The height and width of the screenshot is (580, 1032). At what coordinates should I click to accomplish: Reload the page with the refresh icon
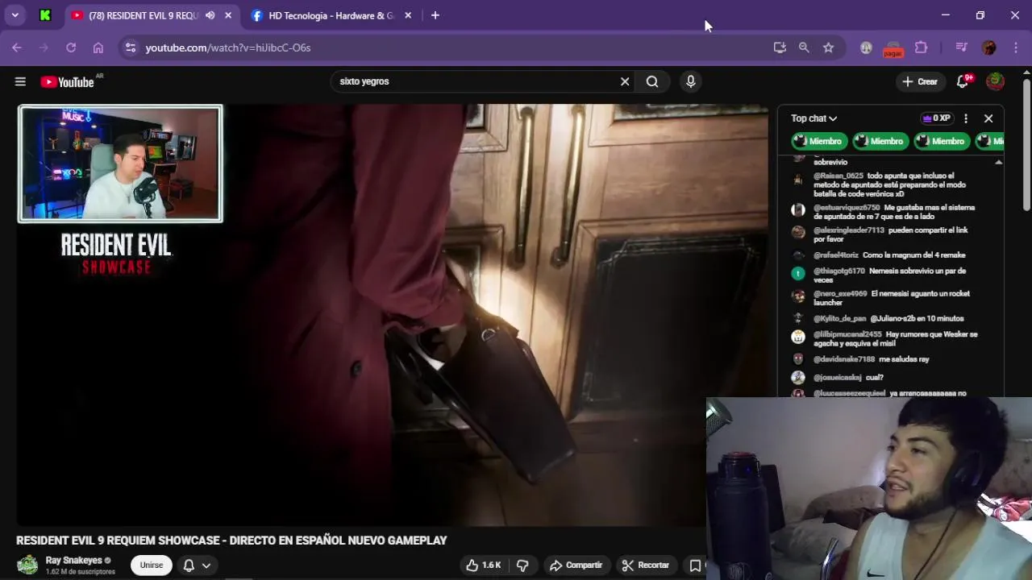(x=71, y=48)
